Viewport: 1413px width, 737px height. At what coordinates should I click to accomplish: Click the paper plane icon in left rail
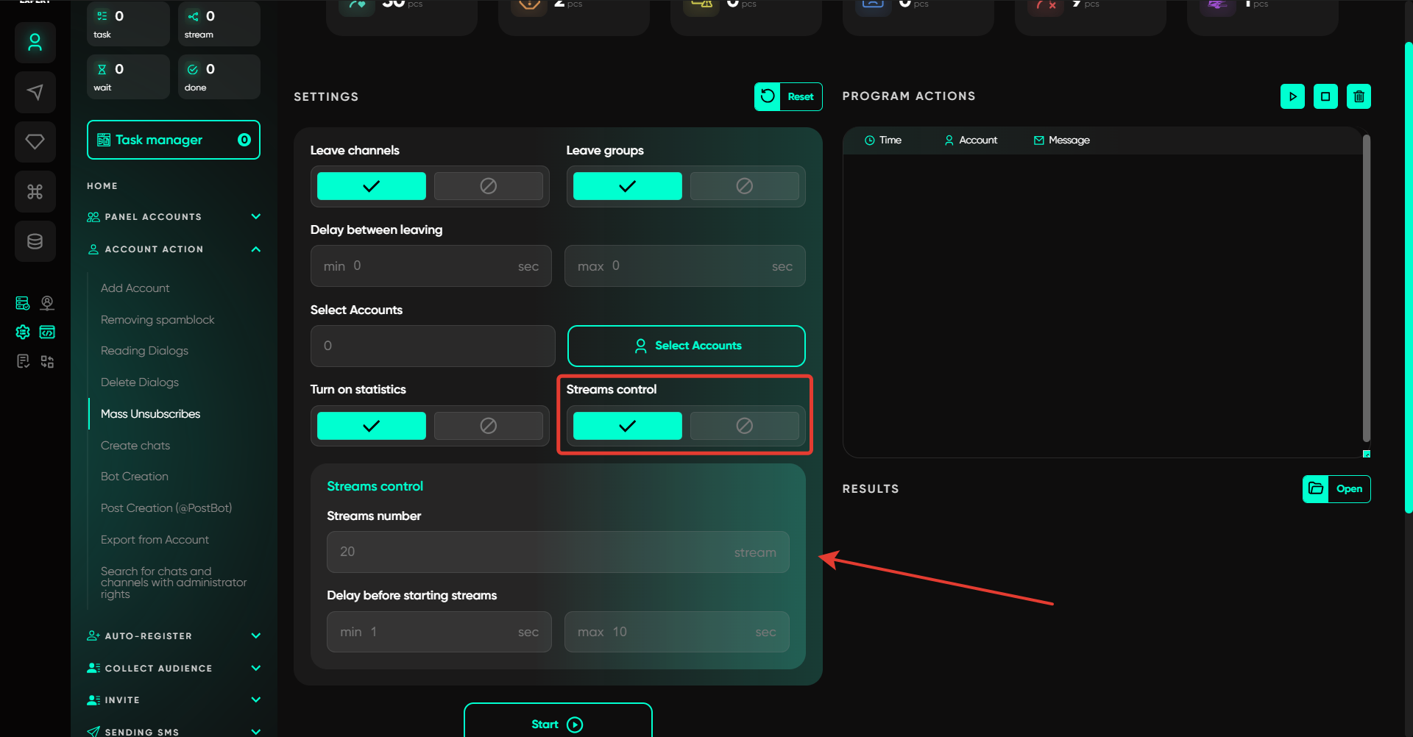(x=35, y=92)
